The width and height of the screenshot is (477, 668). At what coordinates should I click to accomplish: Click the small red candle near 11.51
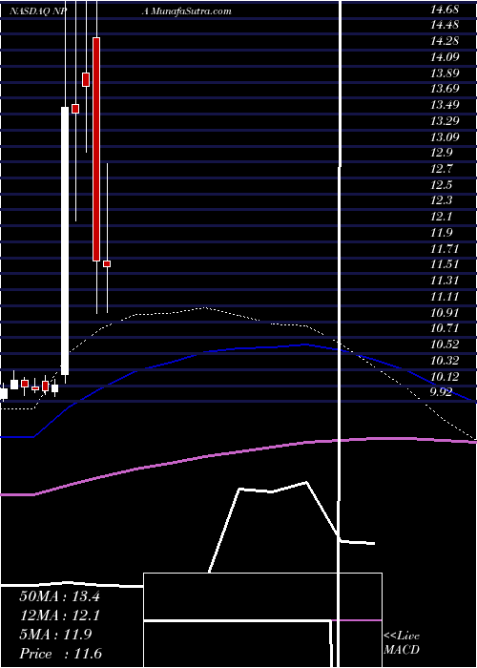tap(107, 263)
